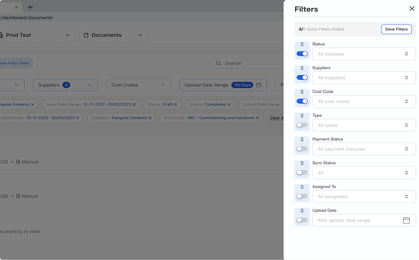Open the All types dropdown
Image resolution: width=419 pixels, height=260 pixels.
tap(364, 125)
